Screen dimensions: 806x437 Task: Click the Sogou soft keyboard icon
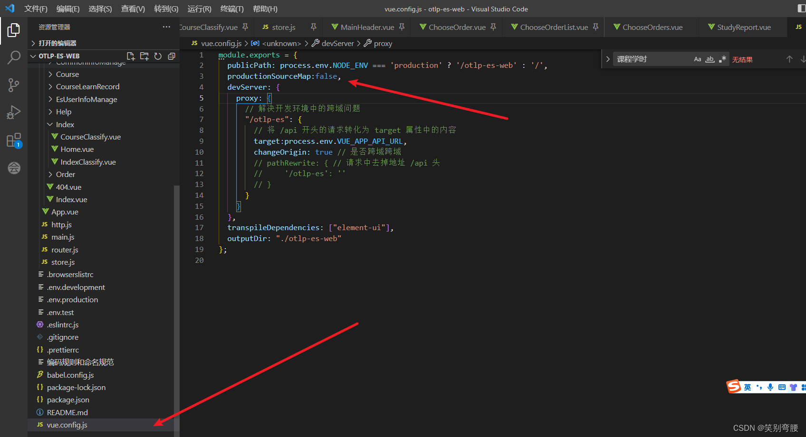tap(782, 387)
